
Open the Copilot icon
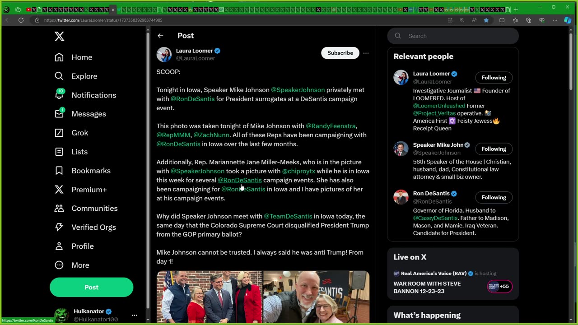click(568, 20)
